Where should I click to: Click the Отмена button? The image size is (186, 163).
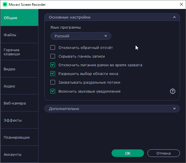click(x=164, y=153)
